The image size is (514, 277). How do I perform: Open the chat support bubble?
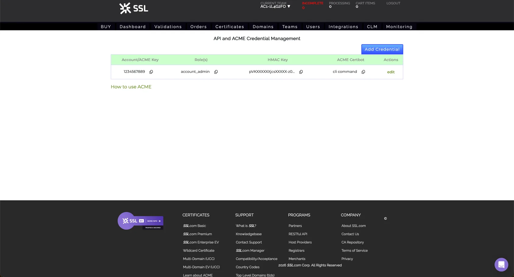click(501, 265)
